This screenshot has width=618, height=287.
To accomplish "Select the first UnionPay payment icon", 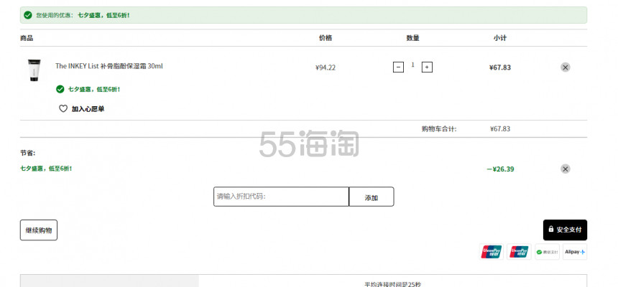I will (491, 252).
